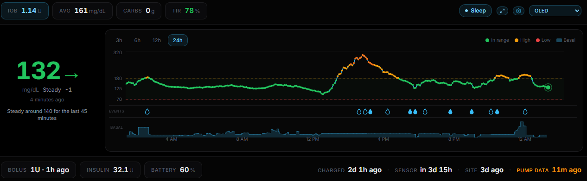Viewport: 587px width, 181px height.
Task: Click the PUMP DATA 11m ago warning
Action: pos(549,170)
